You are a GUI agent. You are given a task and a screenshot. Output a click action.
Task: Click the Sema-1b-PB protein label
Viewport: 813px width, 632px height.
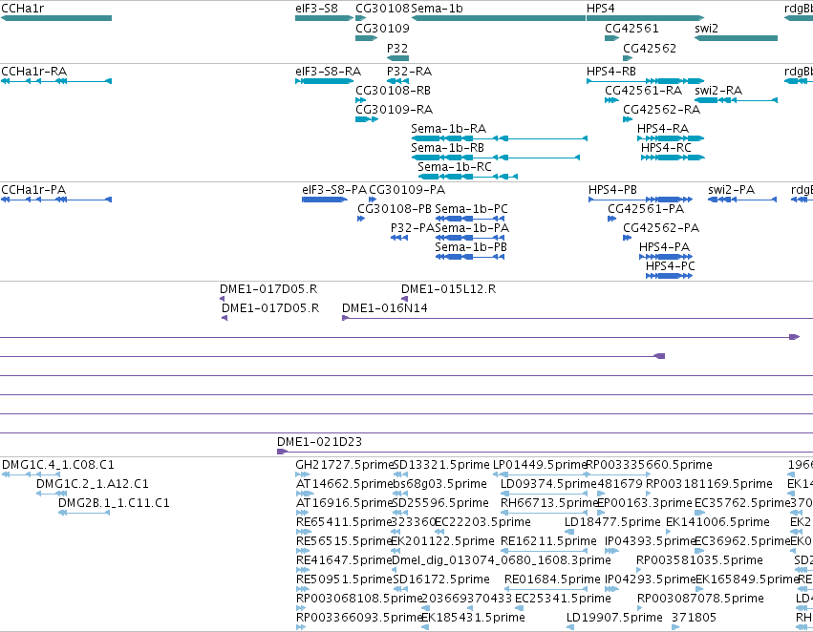471,247
